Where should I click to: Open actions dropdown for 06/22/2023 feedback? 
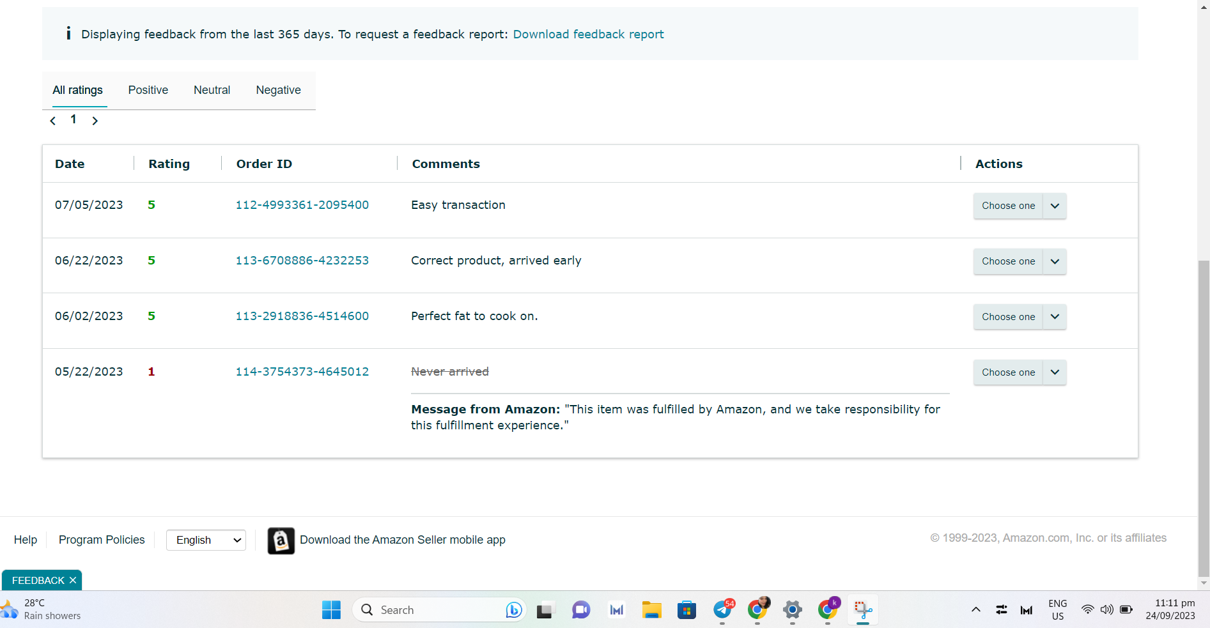pos(1020,261)
